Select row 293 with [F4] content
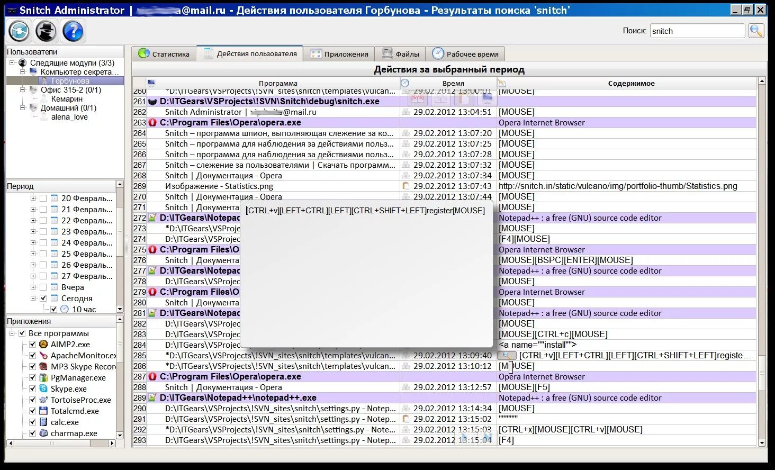775x470 pixels. [445, 440]
